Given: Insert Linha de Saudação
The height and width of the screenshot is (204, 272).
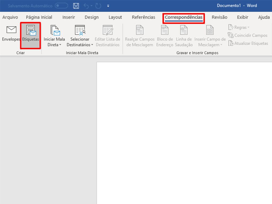Looking at the screenshot, I should 184,36.
